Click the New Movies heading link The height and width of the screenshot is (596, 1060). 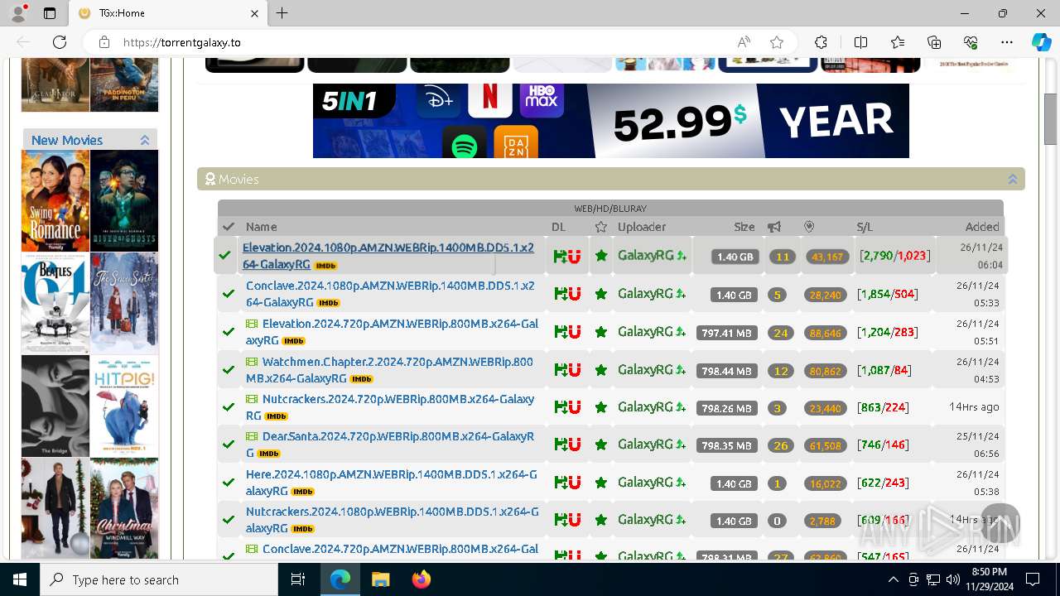click(x=67, y=140)
